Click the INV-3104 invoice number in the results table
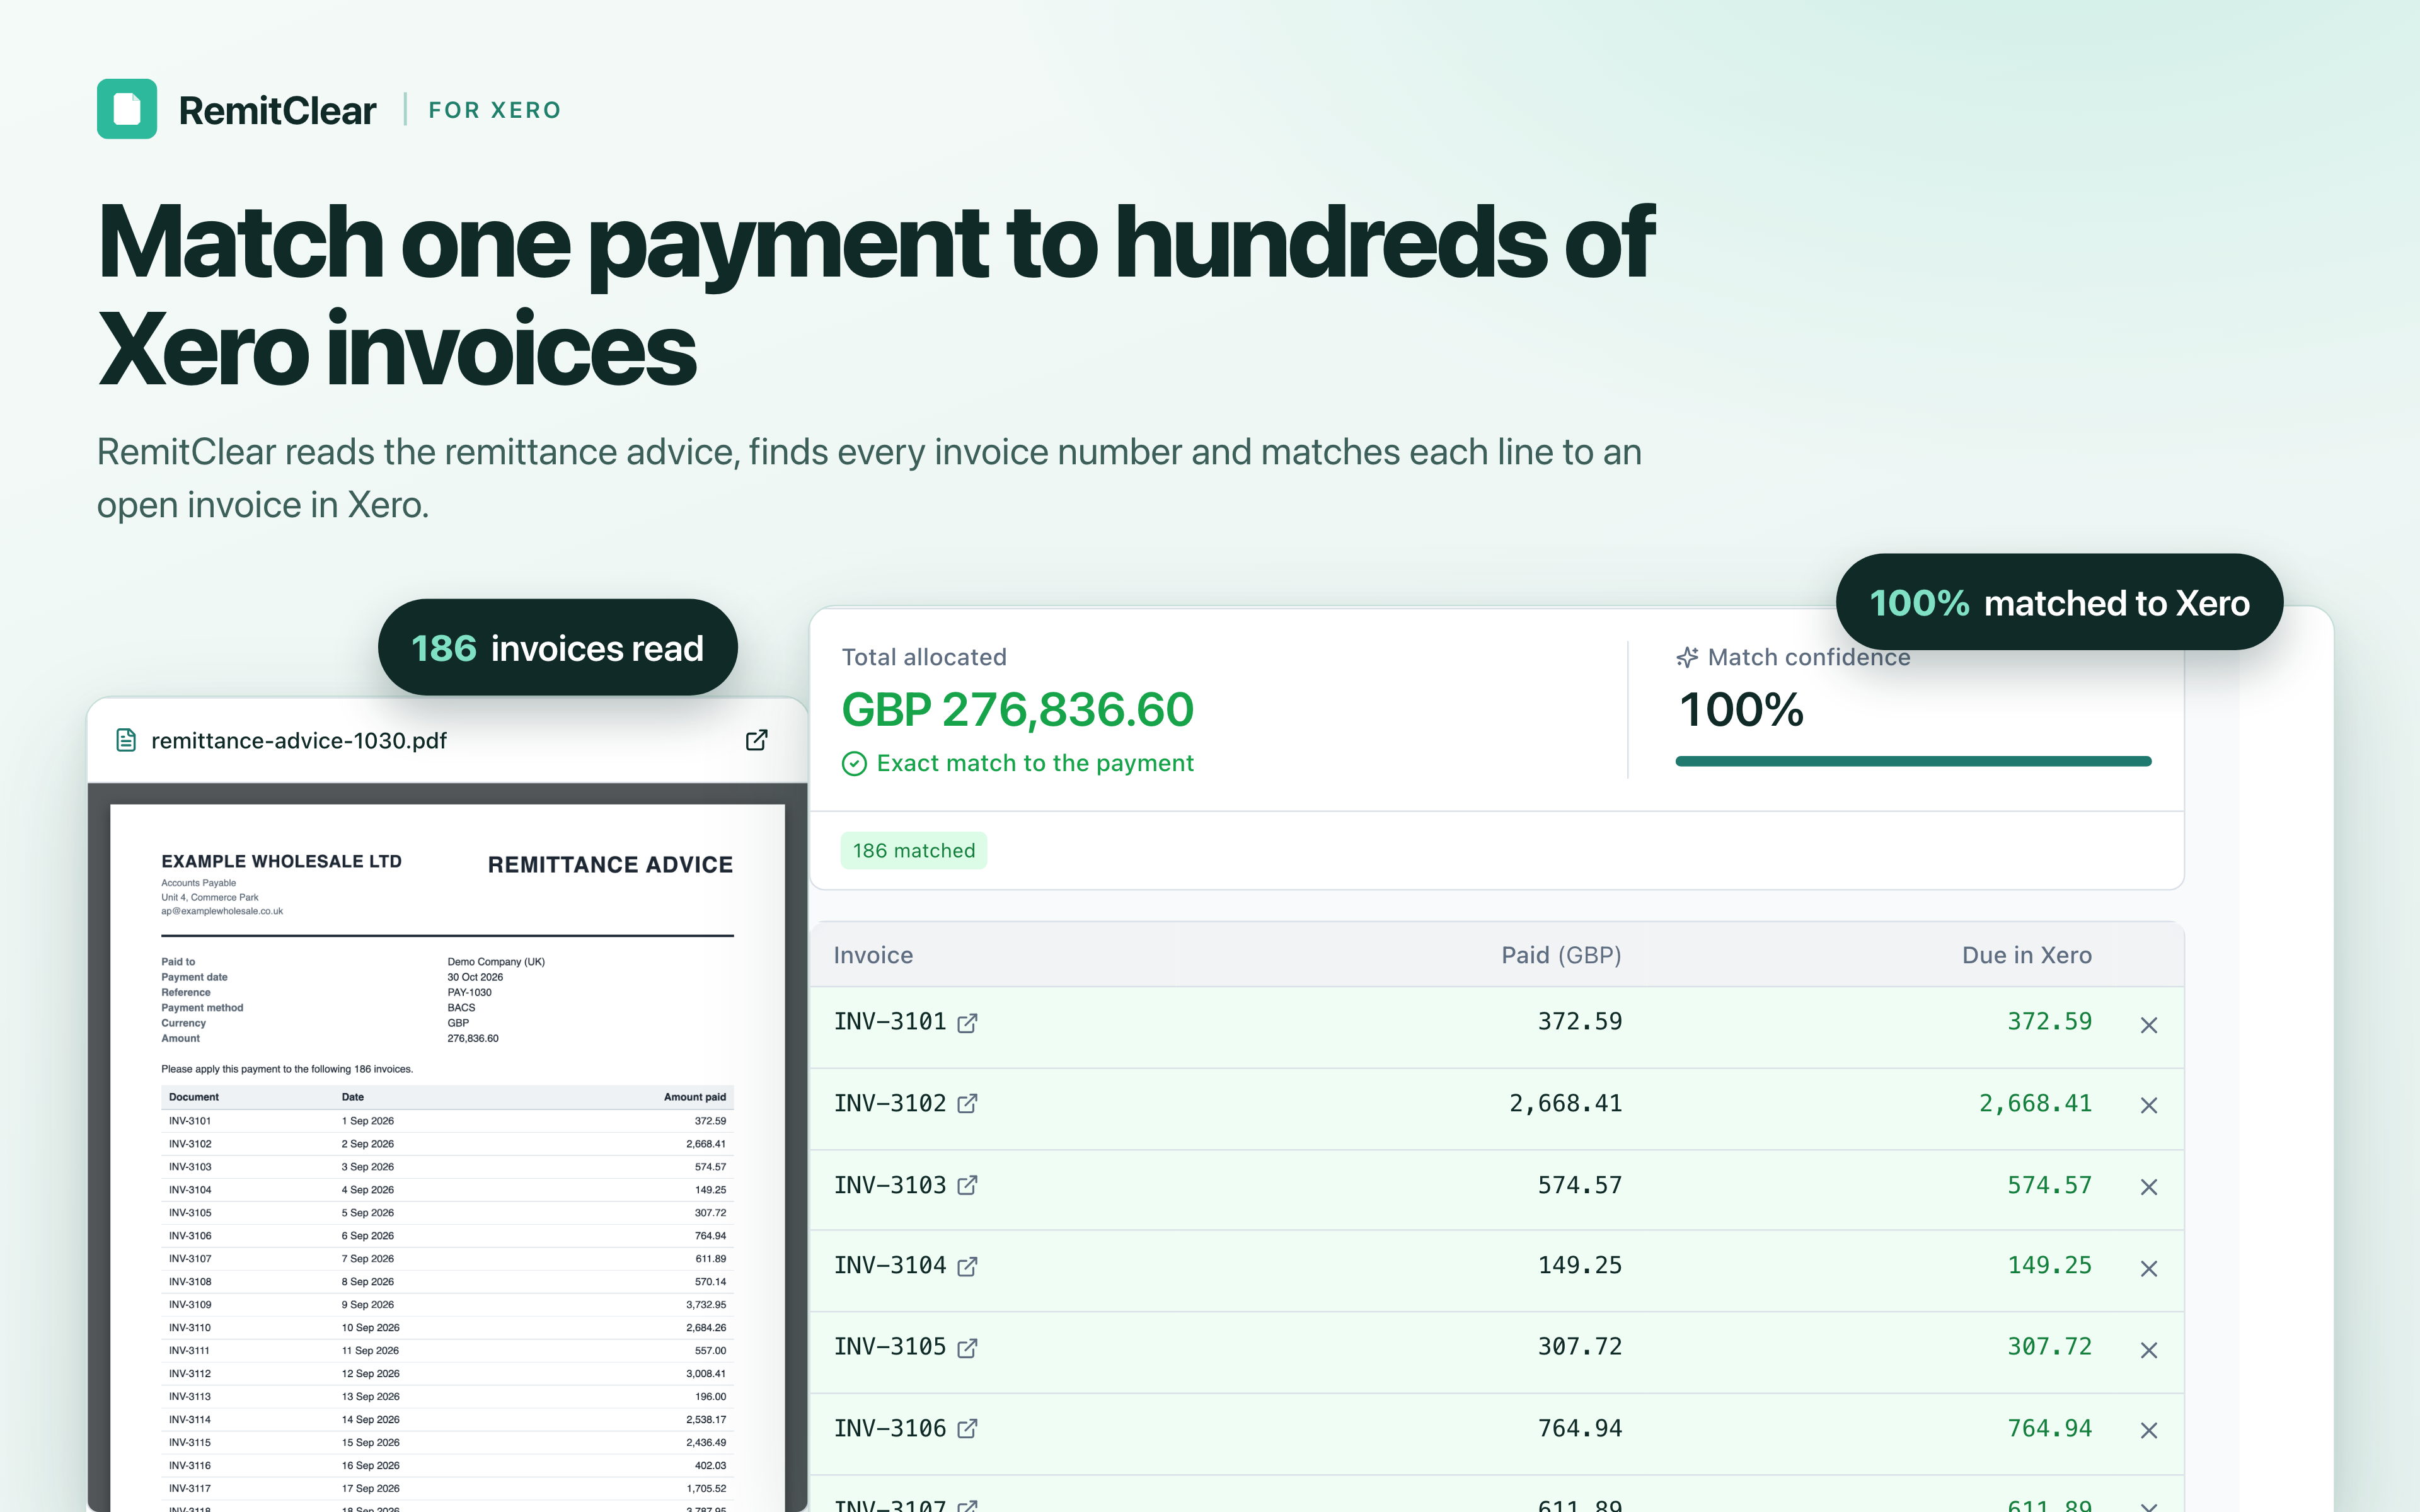Screen dimensions: 2420x1512 [890, 1266]
